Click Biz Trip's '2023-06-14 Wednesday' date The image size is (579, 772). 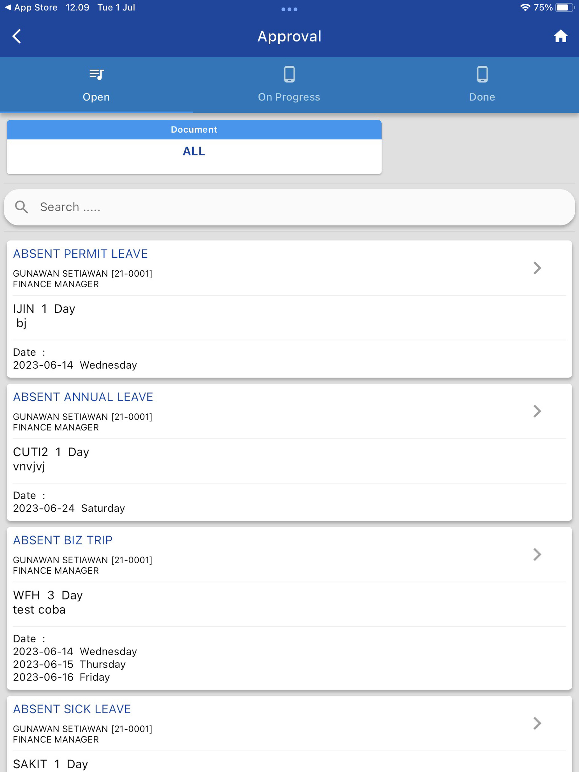click(75, 652)
